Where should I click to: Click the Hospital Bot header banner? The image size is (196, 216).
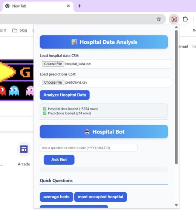coord(104,132)
